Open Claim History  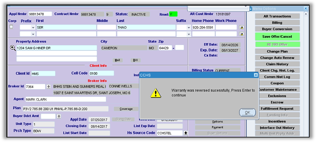pyautogui.click(x=277, y=64)
